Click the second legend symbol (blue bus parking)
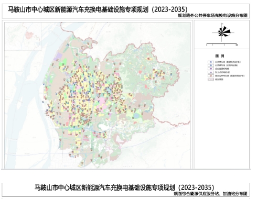The image size is (257, 199). (x=211, y=65)
